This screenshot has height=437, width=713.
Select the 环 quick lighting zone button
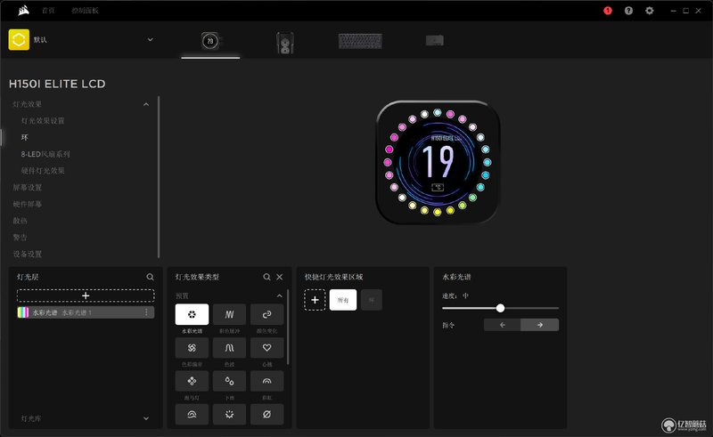coord(372,300)
